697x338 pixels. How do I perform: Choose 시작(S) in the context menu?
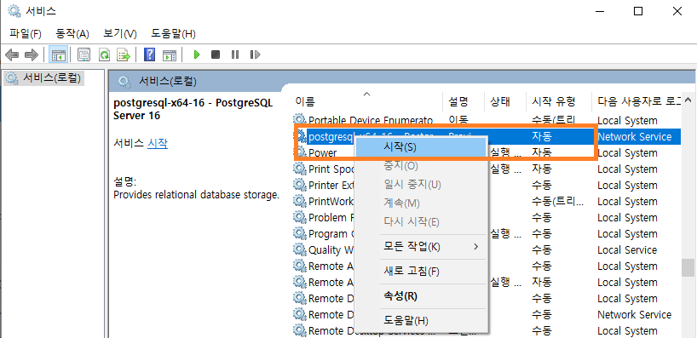tap(421, 147)
